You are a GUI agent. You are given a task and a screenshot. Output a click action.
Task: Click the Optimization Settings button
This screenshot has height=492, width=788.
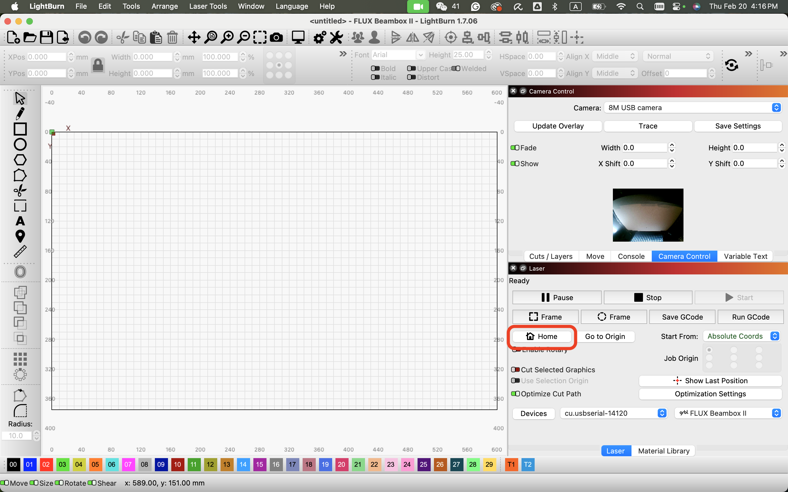pyautogui.click(x=710, y=394)
